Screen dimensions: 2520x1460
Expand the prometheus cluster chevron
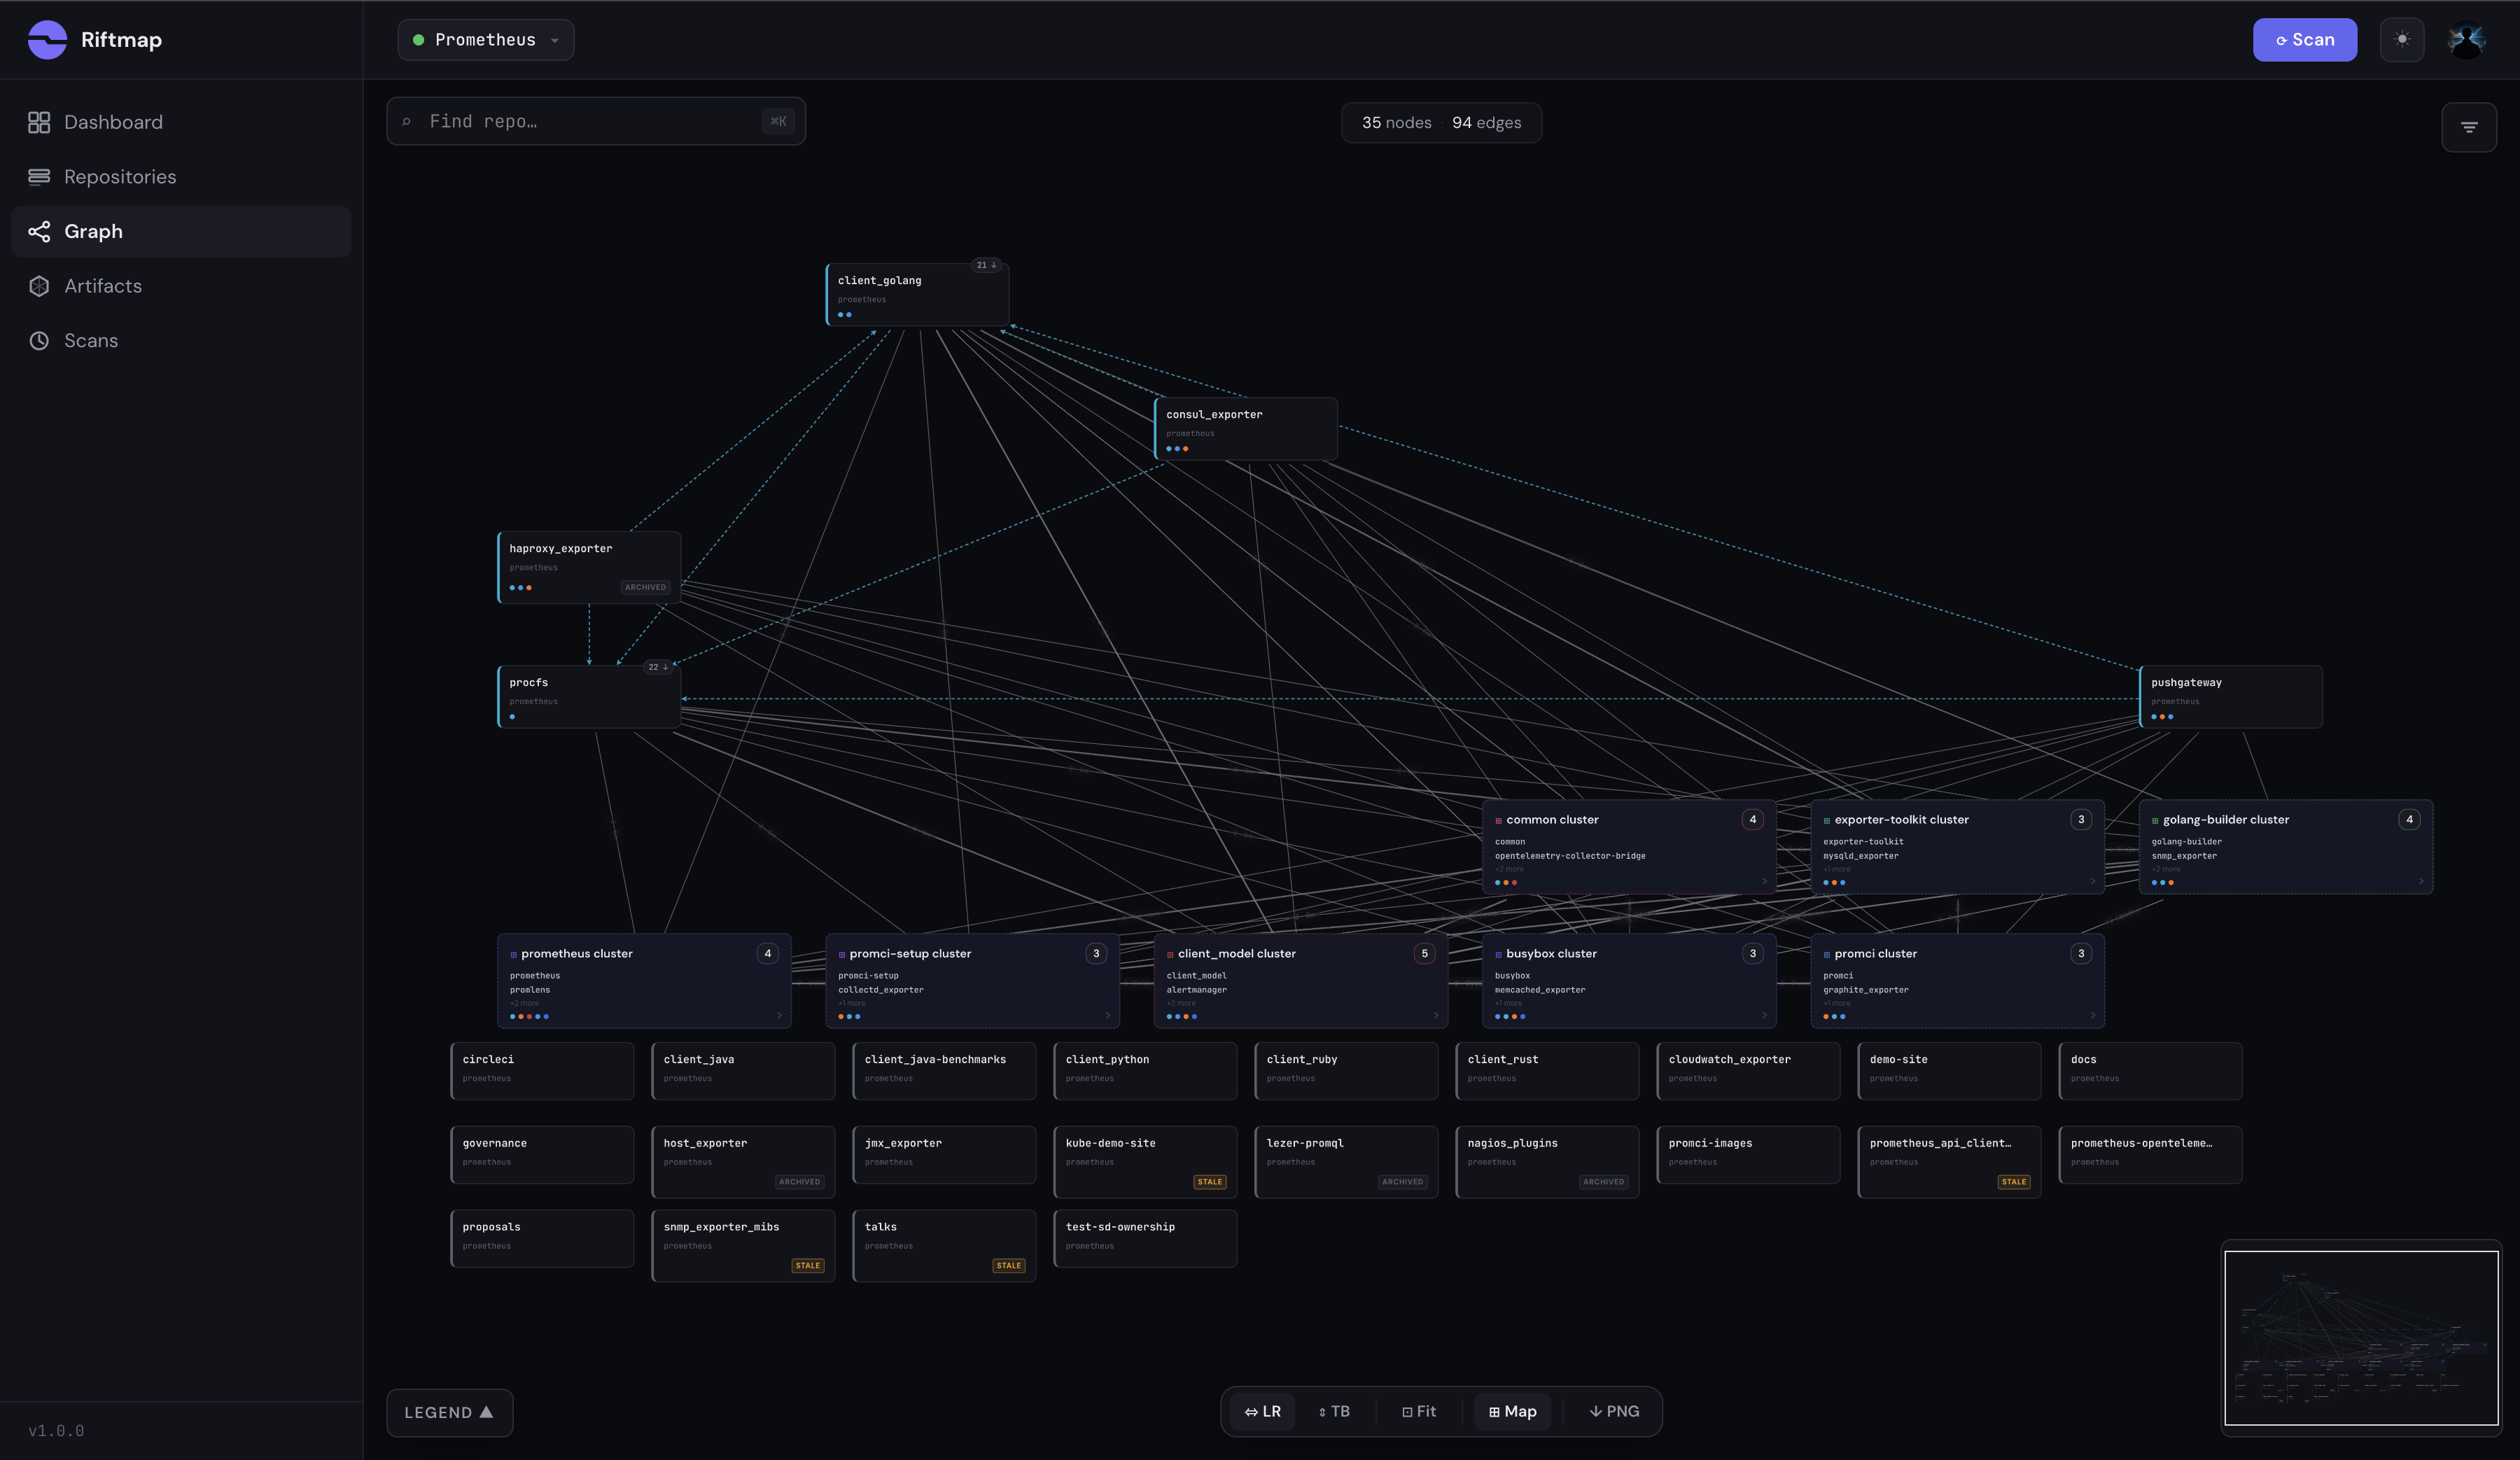(x=780, y=1015)
